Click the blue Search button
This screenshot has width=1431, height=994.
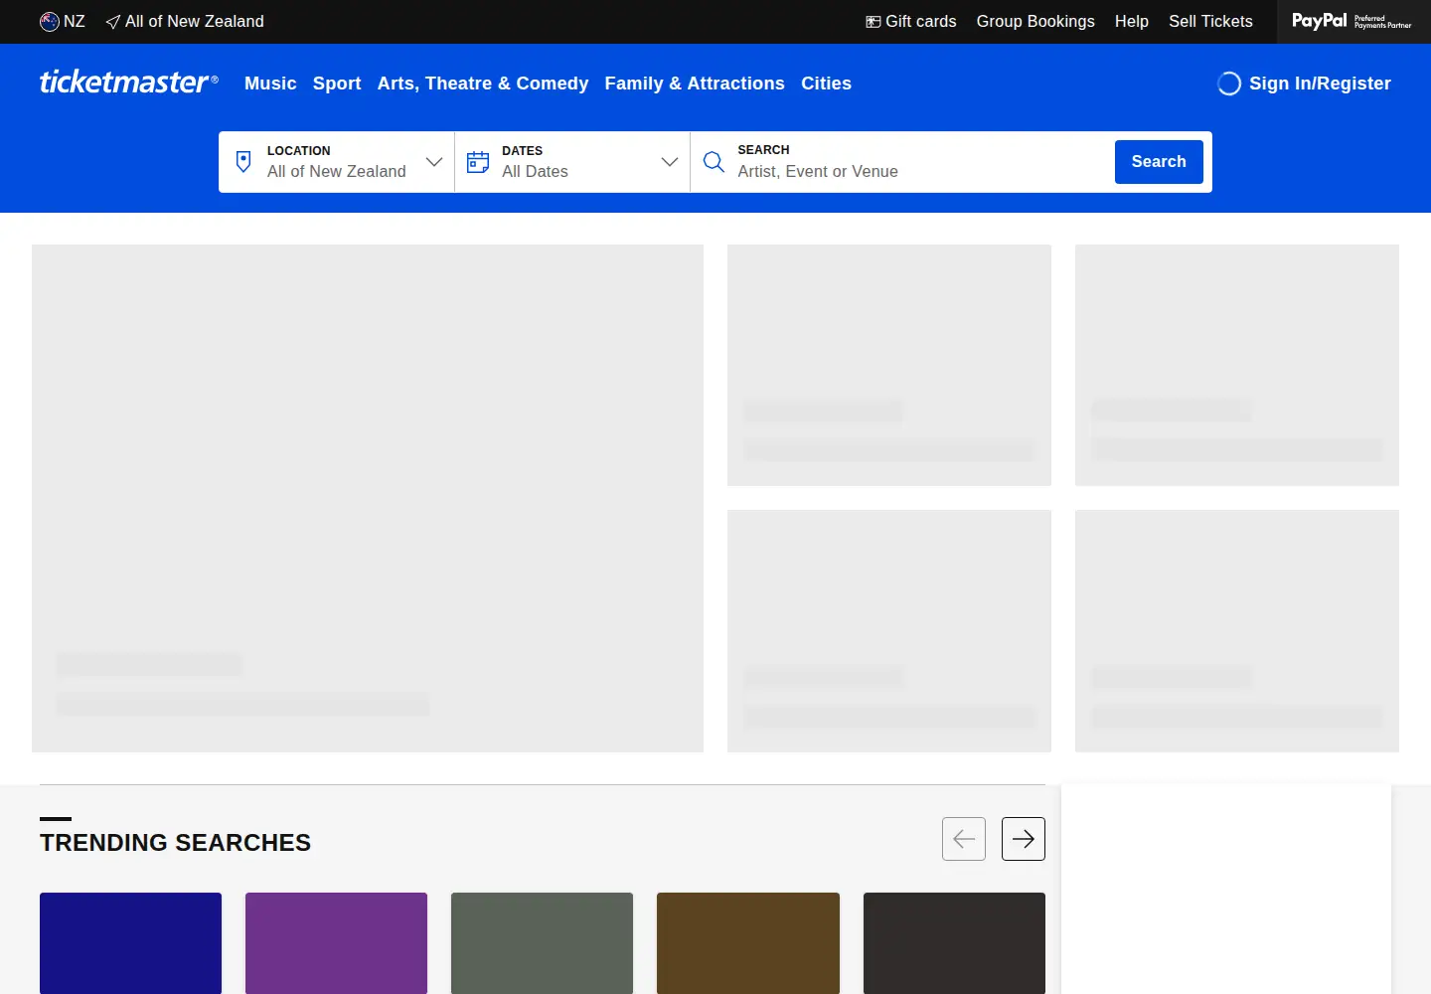coord(1159,162)
